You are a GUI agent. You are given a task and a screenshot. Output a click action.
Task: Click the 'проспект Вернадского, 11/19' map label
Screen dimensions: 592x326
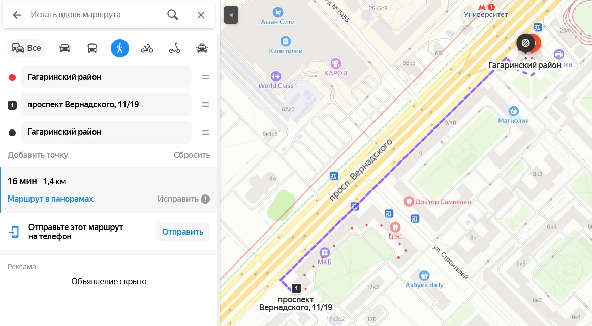click(x=296, y=303)
